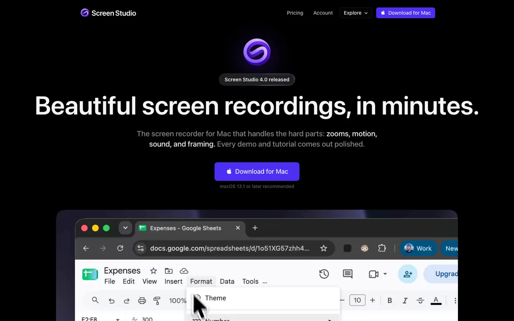Click the macOS 13.1 or later recommended text

point(257,187)
